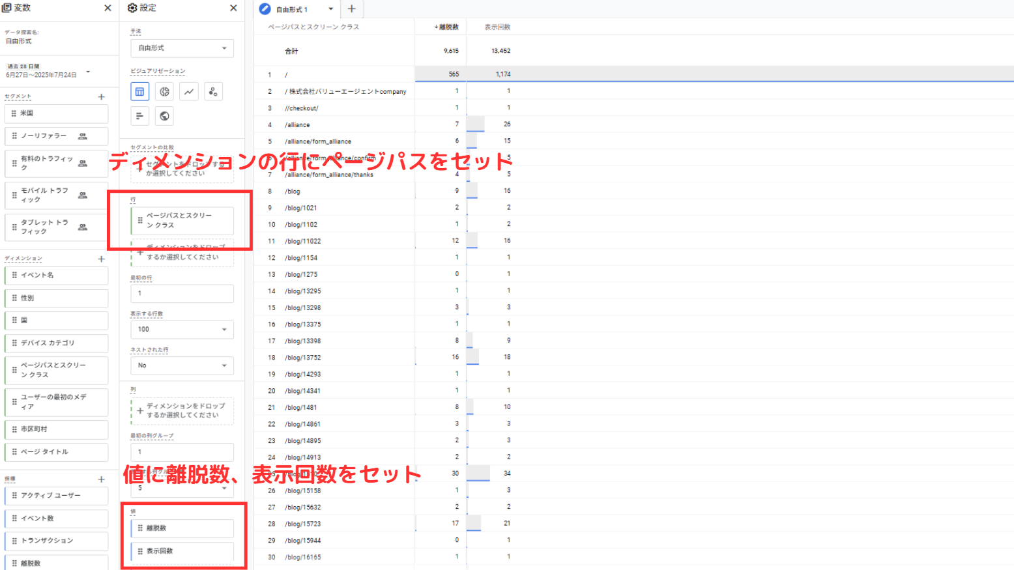Select the donut chart visualization icon
Screen dimensions: 1014x570
pos(164,92)
